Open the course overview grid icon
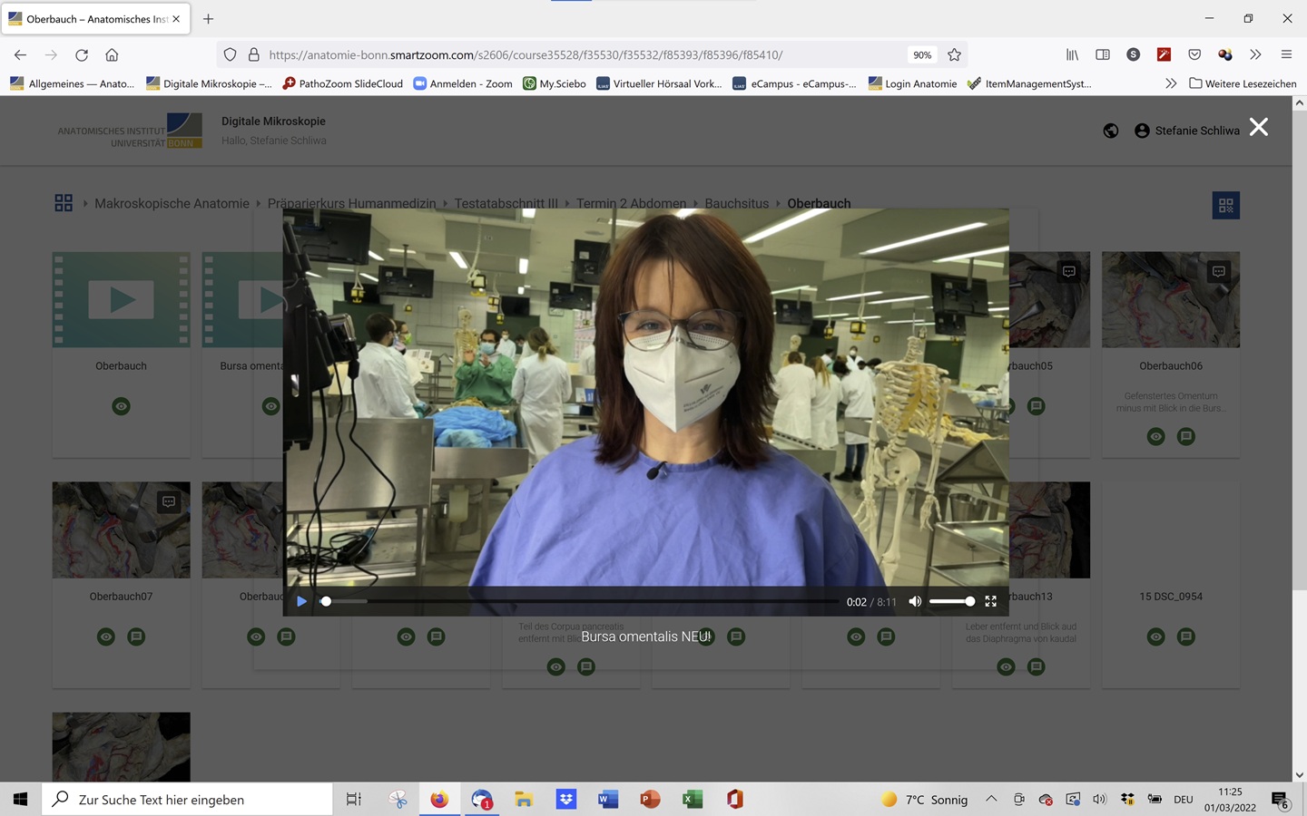Image resolution: width=1307 pixels, height=816 pixels. [64, 203]
